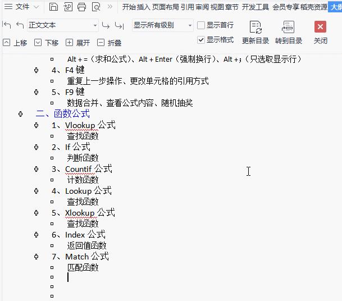Move item down with 下移
Image resolution: width=342 pixels, height=301 pixels.
pyautogui.click(x=47, y=43)
